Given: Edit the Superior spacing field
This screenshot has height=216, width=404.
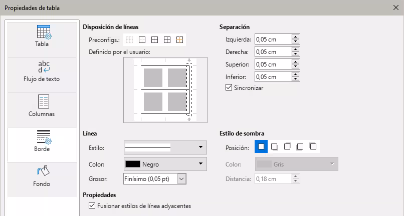Looking at the screenshot, I should (273, 64).
